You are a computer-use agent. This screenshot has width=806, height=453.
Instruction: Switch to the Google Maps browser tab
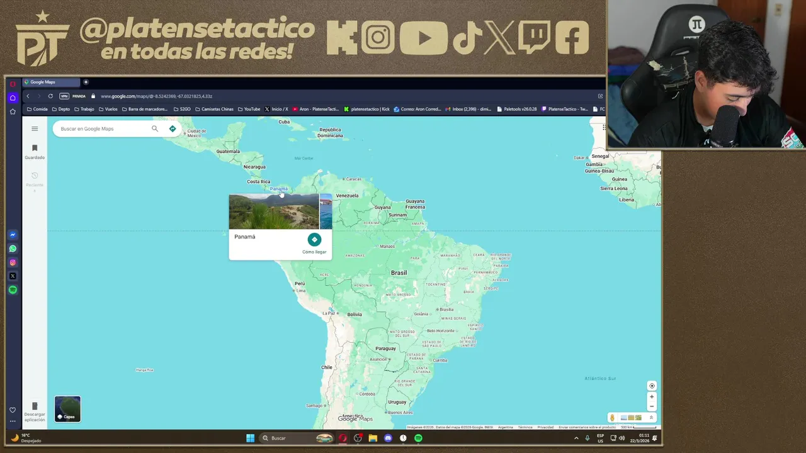click(x=50, y=82)
